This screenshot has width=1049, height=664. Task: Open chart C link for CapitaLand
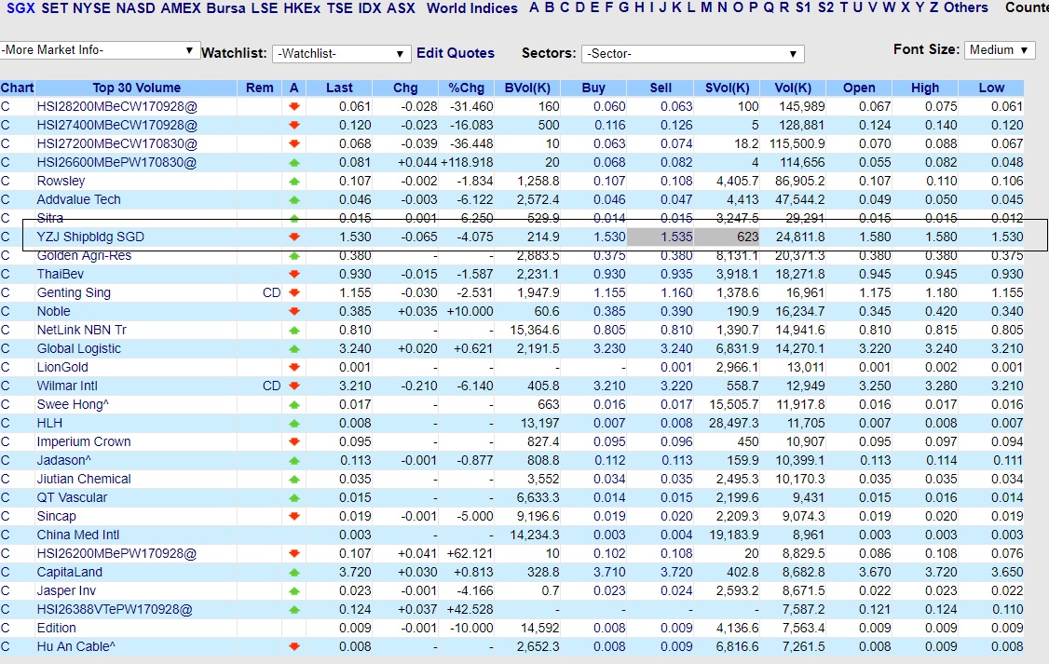pos(6,573)
